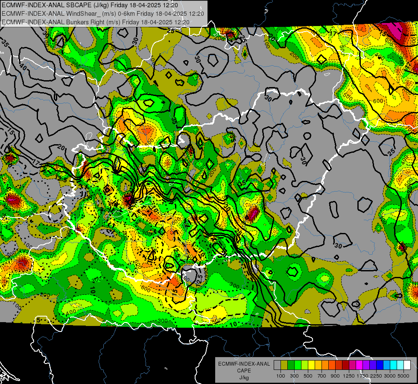Click the lime yellow-green legend swatch

coord(305,365)
